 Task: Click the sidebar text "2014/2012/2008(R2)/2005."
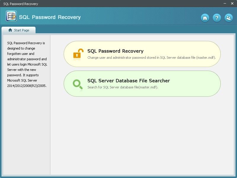coord(27,86)
